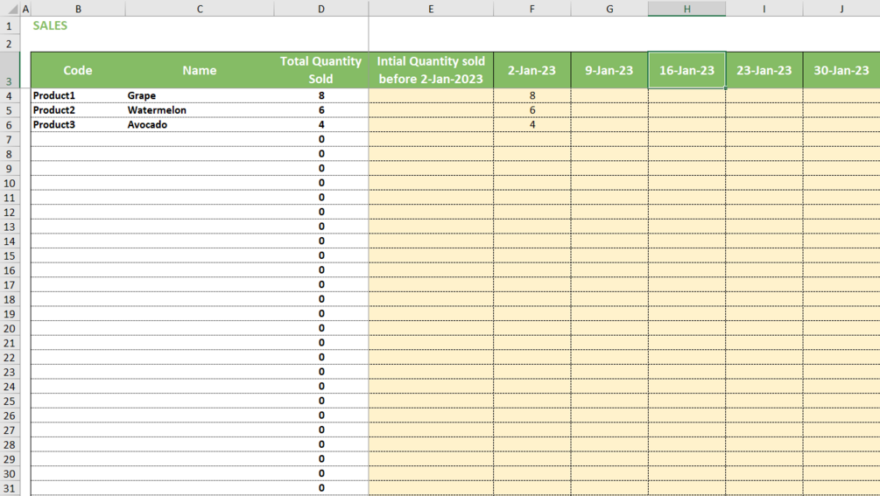880x496 pixels.
Task: Select row 15 header
Action: [x=10, y=256]
